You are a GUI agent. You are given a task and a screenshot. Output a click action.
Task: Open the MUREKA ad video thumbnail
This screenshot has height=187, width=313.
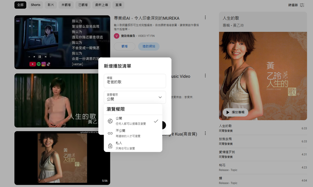click(x=62, y=42)
